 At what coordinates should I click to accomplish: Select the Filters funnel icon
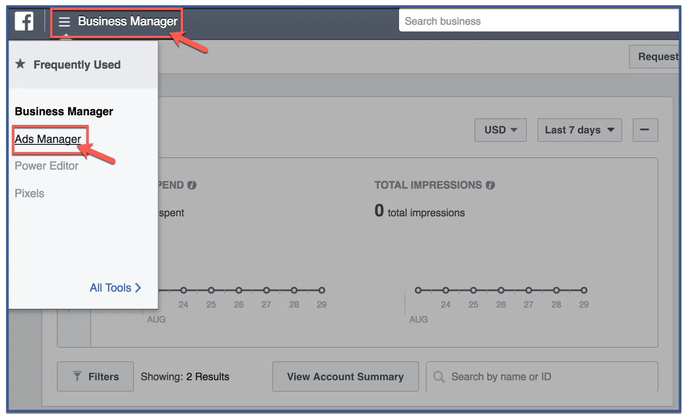tap(78, 376)
